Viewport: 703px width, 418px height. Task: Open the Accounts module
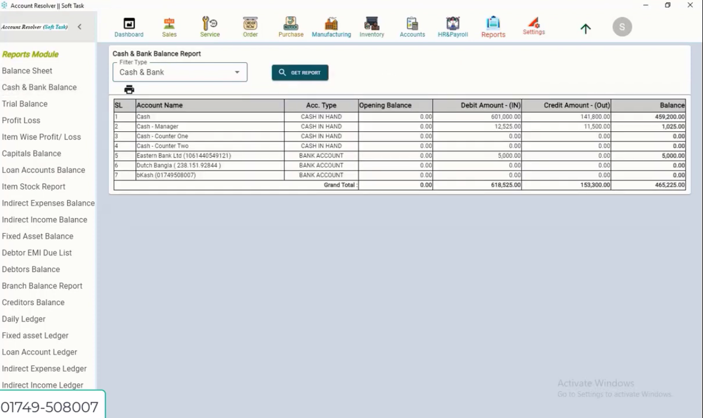point(412,26)
